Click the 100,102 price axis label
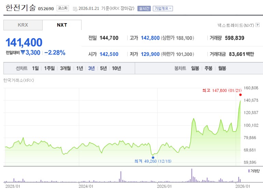263x191 pixels. [251, 125]
